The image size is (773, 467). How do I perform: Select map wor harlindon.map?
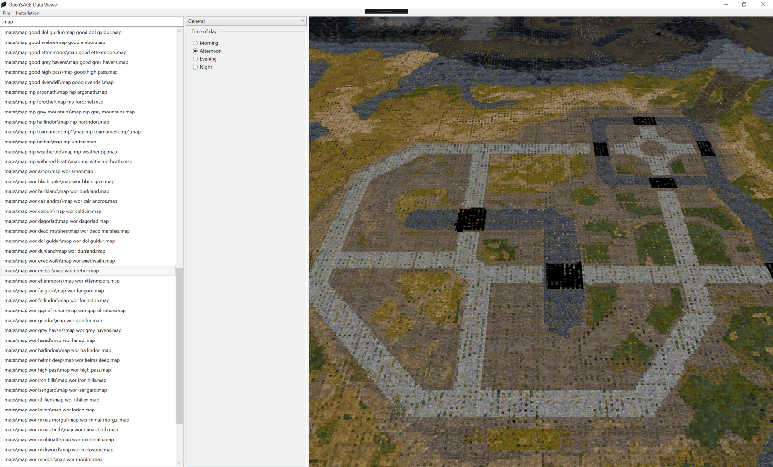(x=88, y=350)
